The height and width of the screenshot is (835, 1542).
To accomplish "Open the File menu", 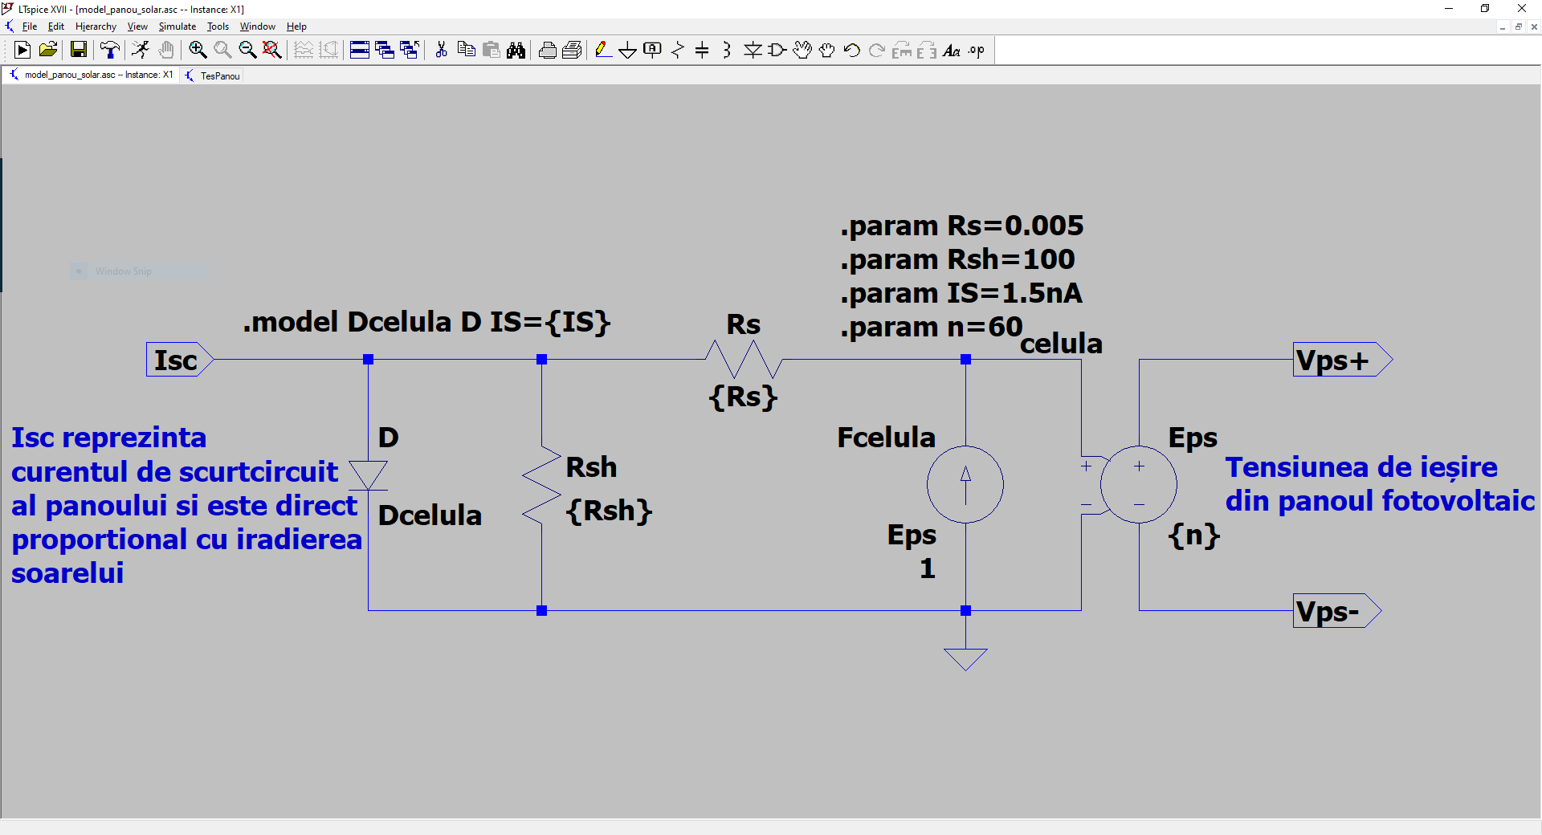I will pos(30,26).
